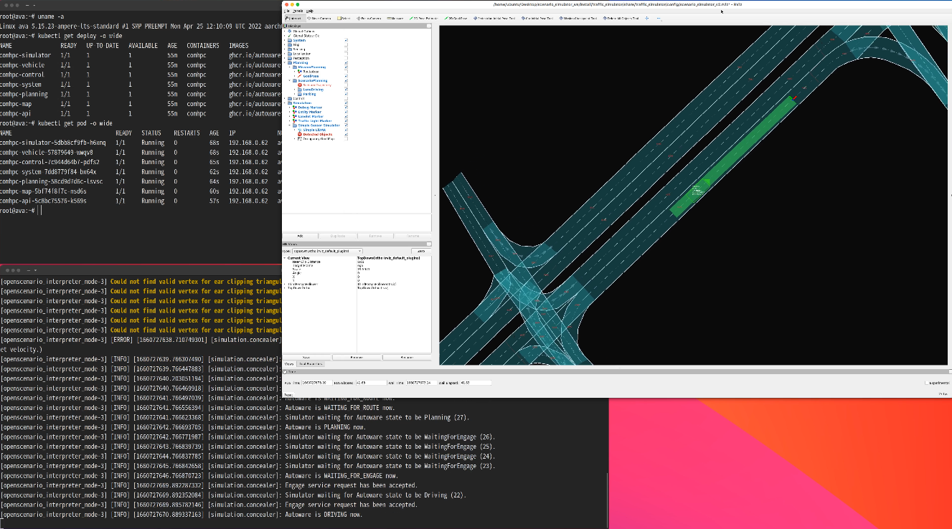952x529 pixels.
Task: Select the Pedestrian Initial Pose Tool
Action: 494,18
